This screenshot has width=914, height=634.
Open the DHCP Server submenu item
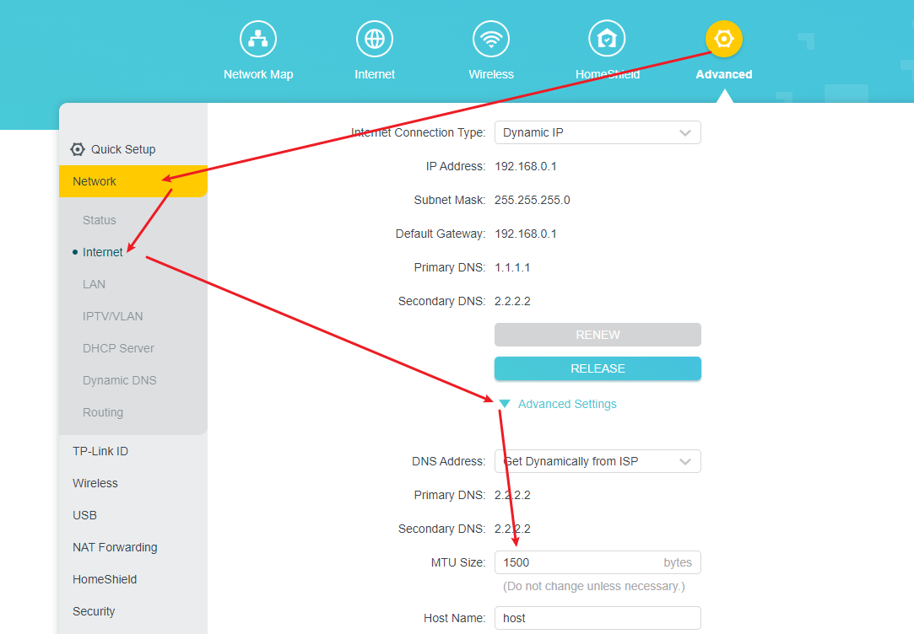click(x=118, y=348)
